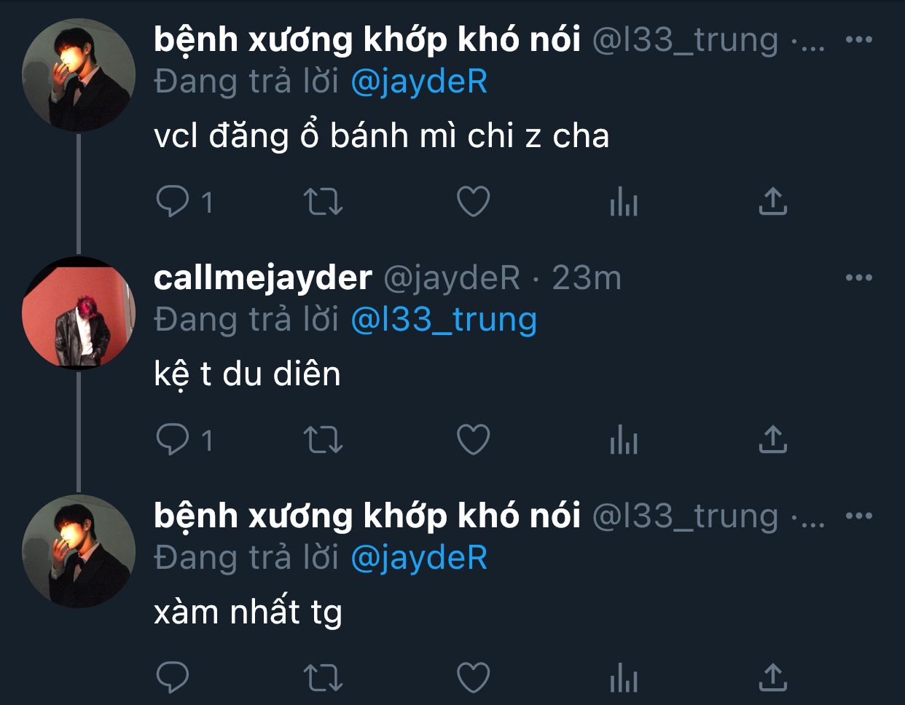
Task: Open more options on callmejayder's tweet
Action: (x=859, y=277)
